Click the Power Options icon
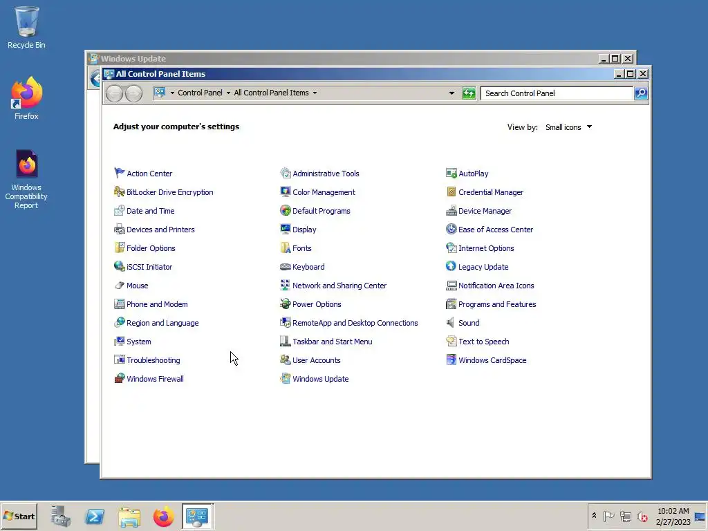This screenshot has height=531, width=708. pos(286,304)
